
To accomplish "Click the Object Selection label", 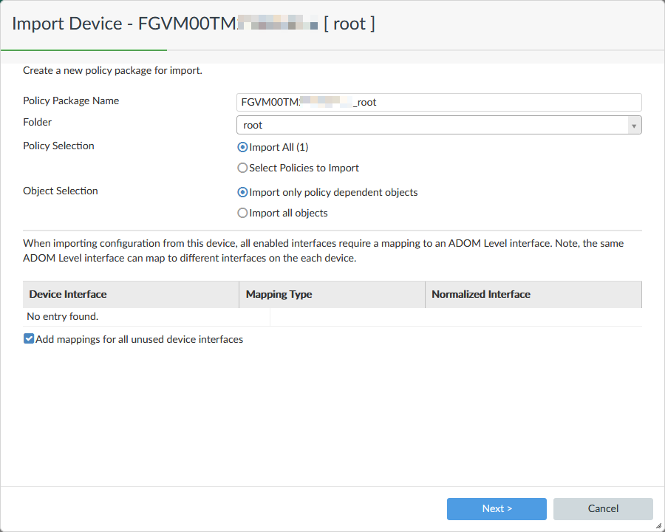I will [61, 191].
